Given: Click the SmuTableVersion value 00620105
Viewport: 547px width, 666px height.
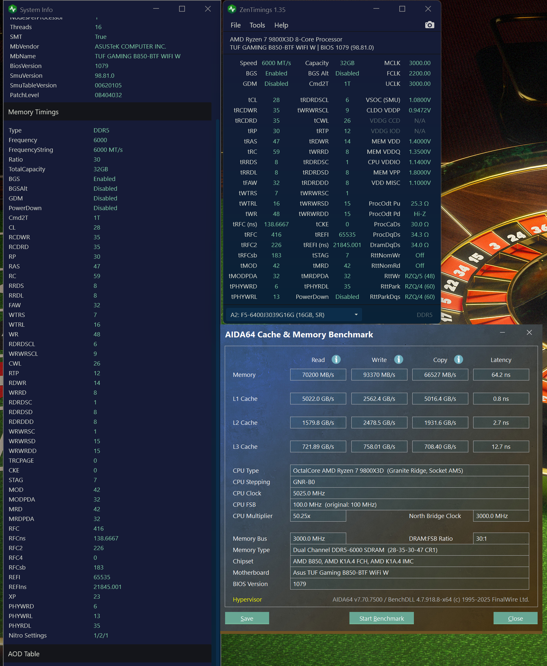Looking at the screenshot, I should pos(108,85).
